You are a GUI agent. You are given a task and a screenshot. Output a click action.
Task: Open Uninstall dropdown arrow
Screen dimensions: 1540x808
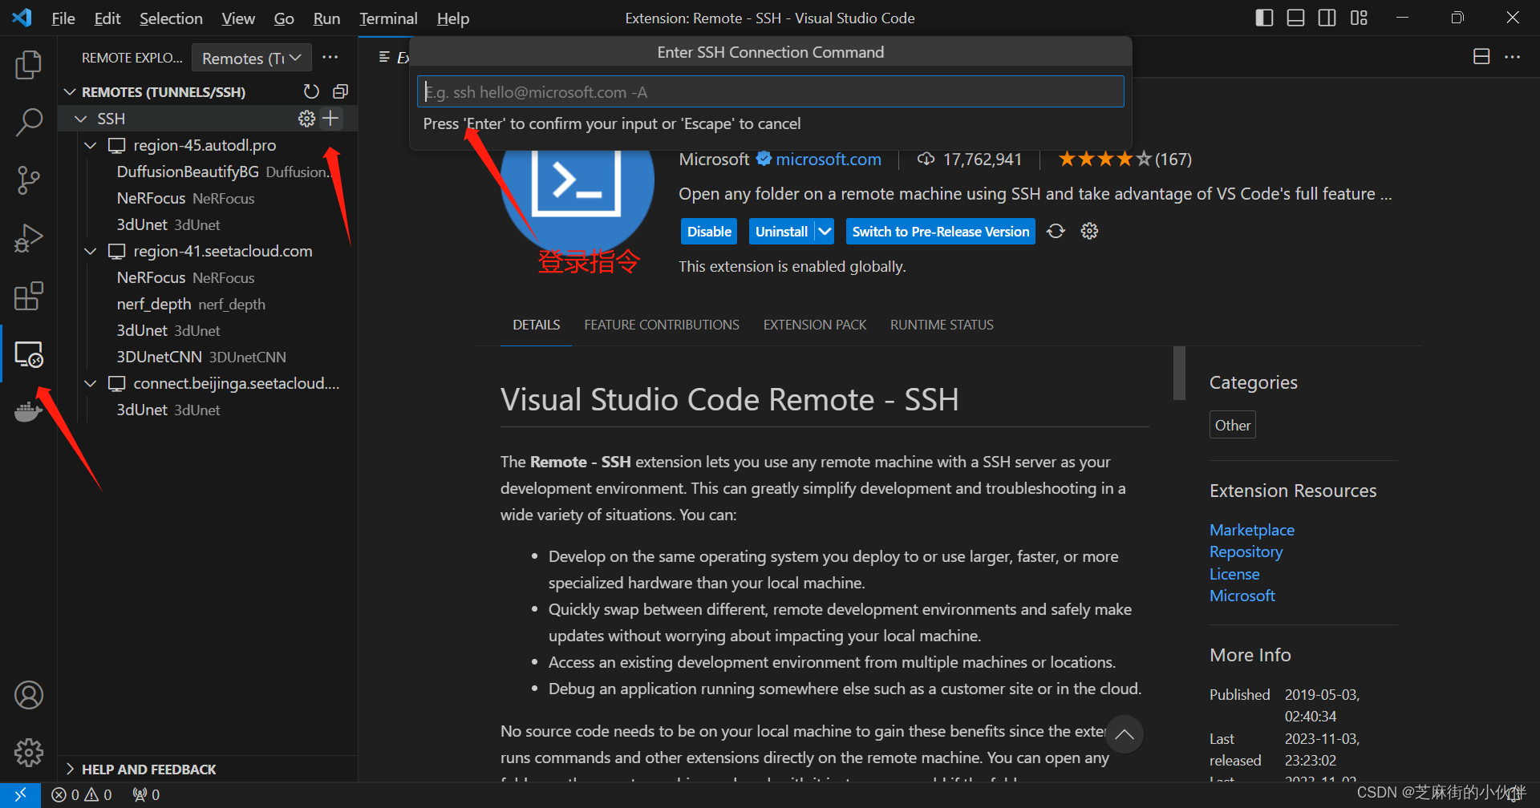tap(825, 231)
